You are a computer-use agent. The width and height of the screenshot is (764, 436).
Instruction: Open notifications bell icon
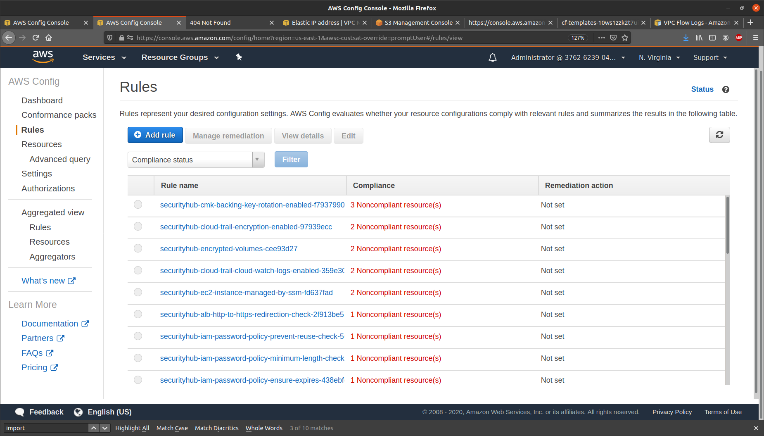pyautogui.click(x=492, y=57)
